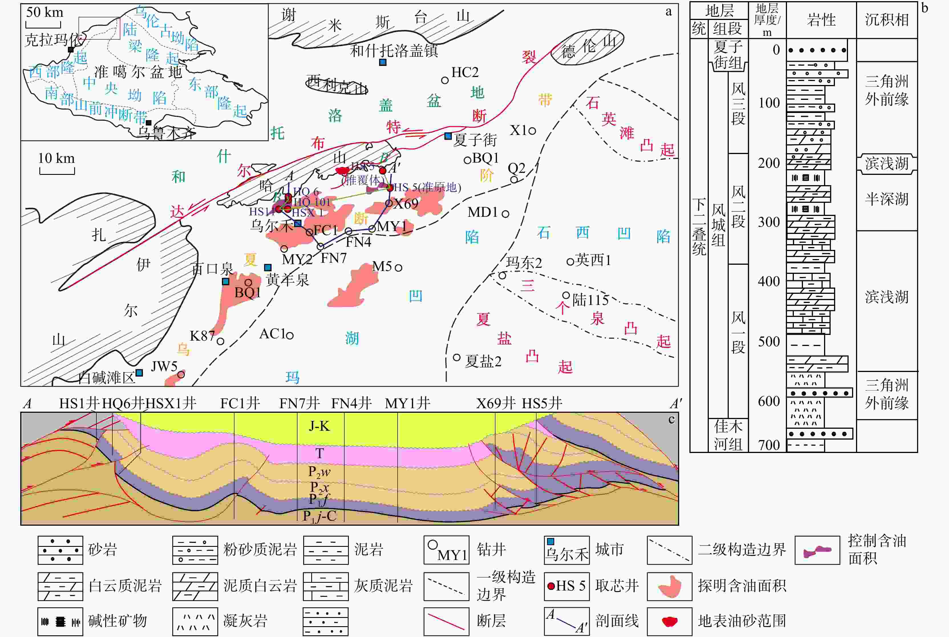Click the surface oil sand (地表油砂范围) swatch
Viewport: 949px width, 637px height.
point(669,622)
